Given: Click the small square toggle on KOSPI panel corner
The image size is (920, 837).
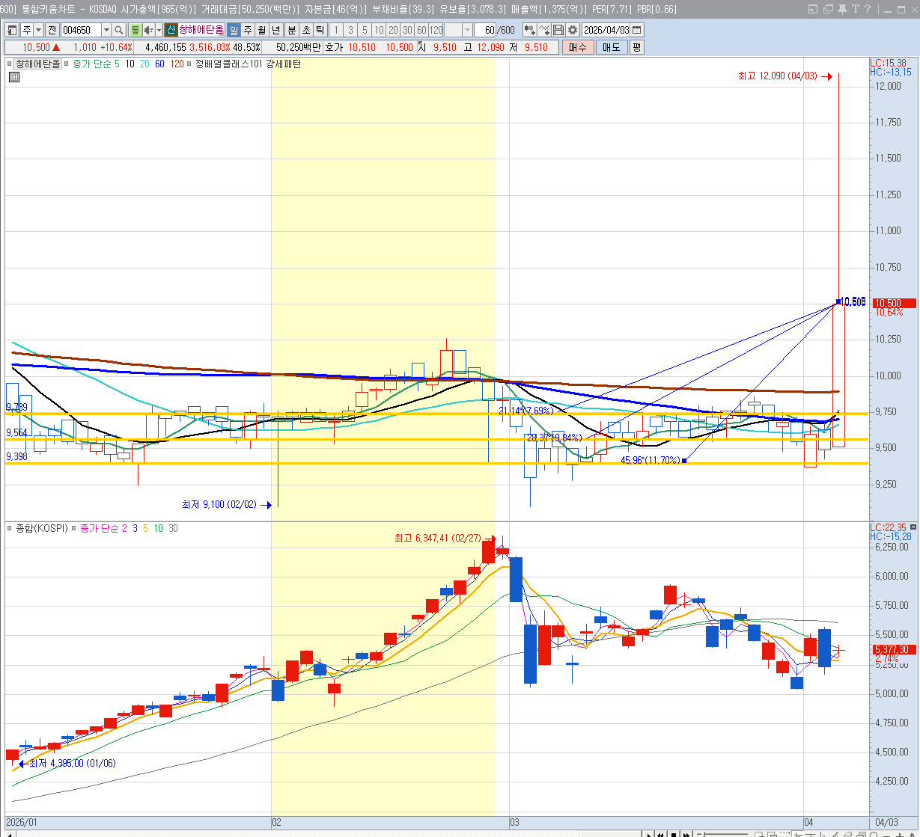Looking at the screenshot, I should 914,527.
